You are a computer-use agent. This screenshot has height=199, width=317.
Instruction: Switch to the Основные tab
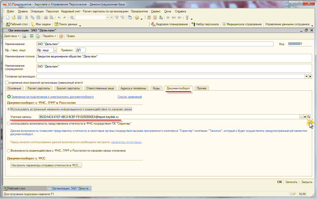(14, 88)
